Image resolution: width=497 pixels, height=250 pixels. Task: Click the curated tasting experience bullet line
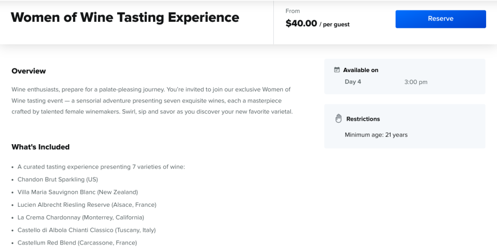(x=101, y=167)
